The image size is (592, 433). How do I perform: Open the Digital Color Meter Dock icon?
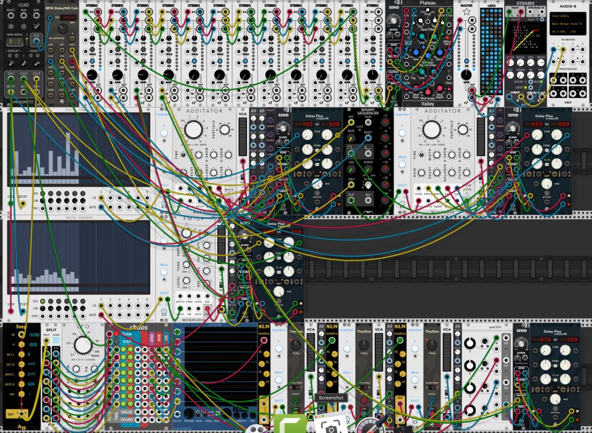click(x=372, y=425)
